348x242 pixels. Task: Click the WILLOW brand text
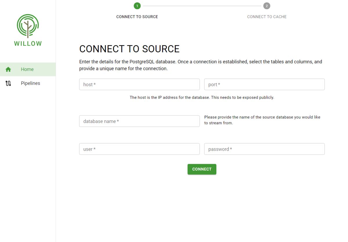tap(28, 44)
